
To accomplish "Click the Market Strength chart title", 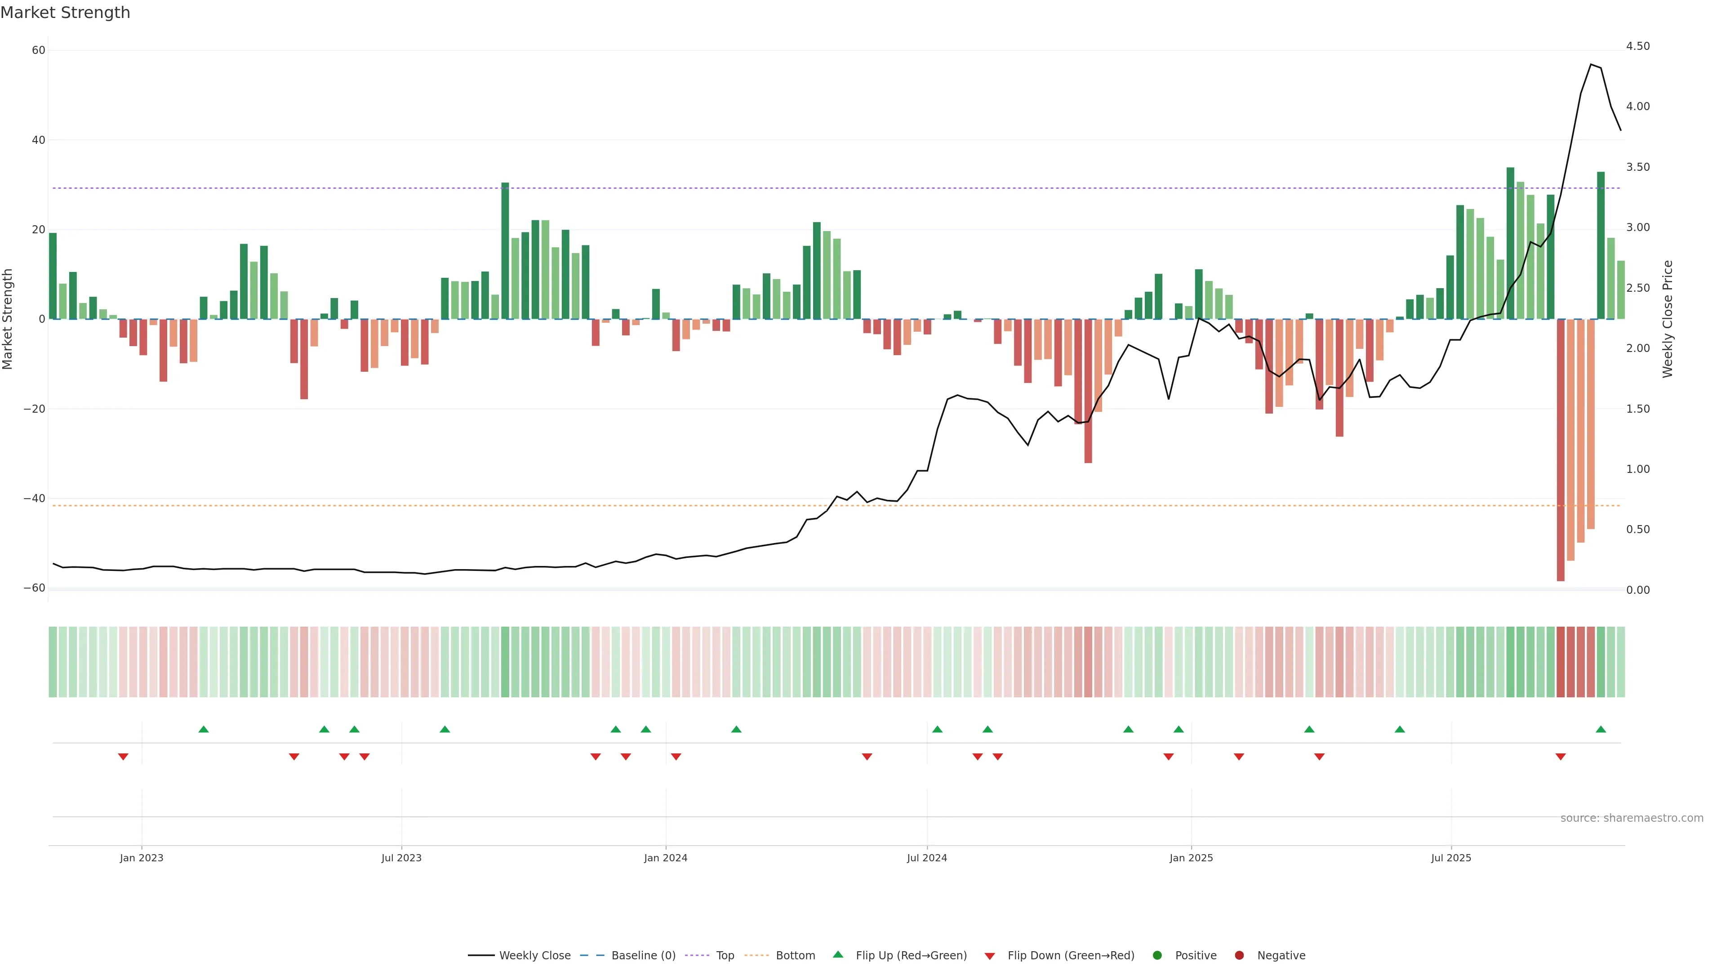I will coord(65,13).
